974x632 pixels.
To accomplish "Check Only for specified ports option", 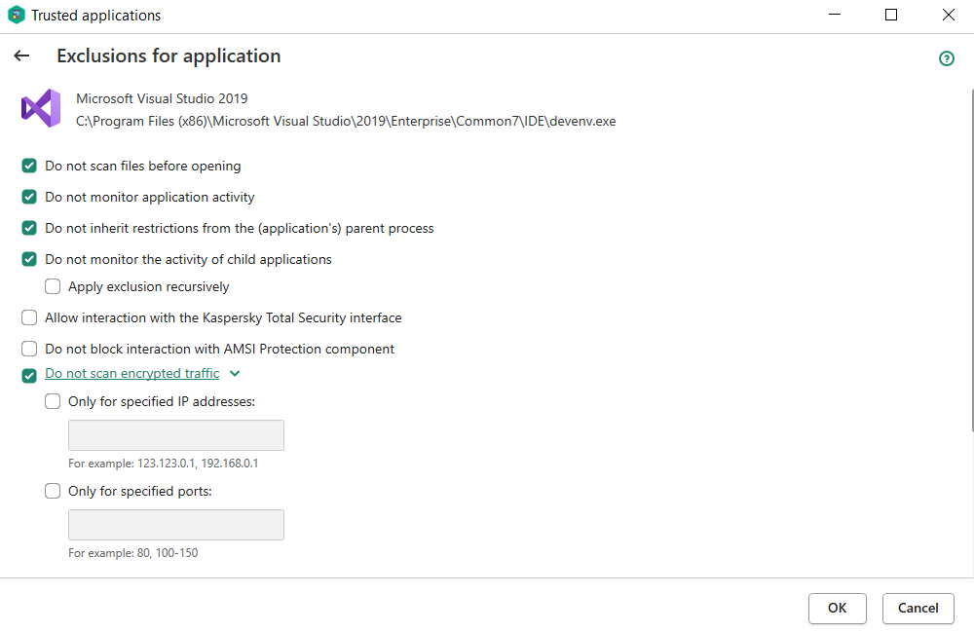I will coord(53,492).
